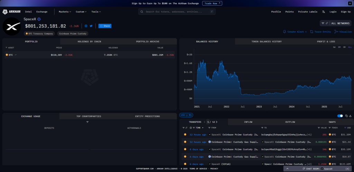
Task: Click the link icon beside All Networks
Action: click(327, 23)
